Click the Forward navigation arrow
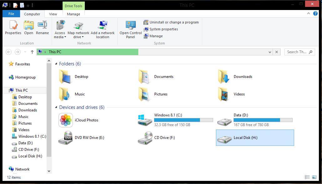 coord(18,52)
